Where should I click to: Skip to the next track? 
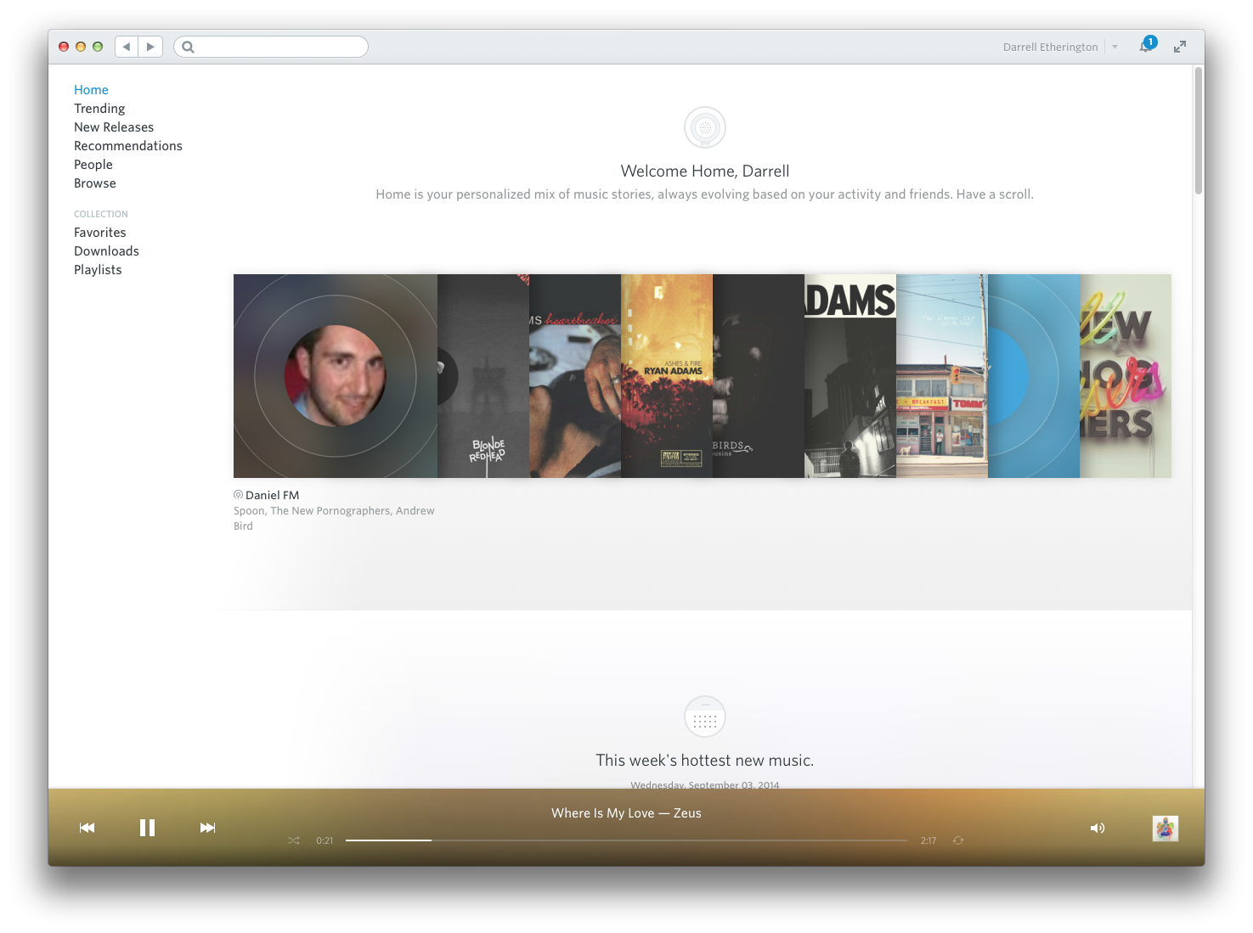pyautogui.click(x=207, y=828)
